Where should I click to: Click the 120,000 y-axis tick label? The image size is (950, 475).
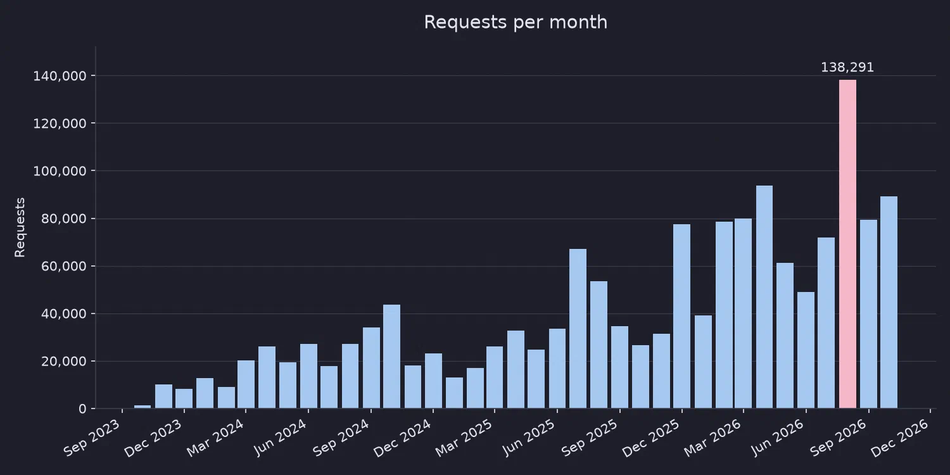coord(60,123)
